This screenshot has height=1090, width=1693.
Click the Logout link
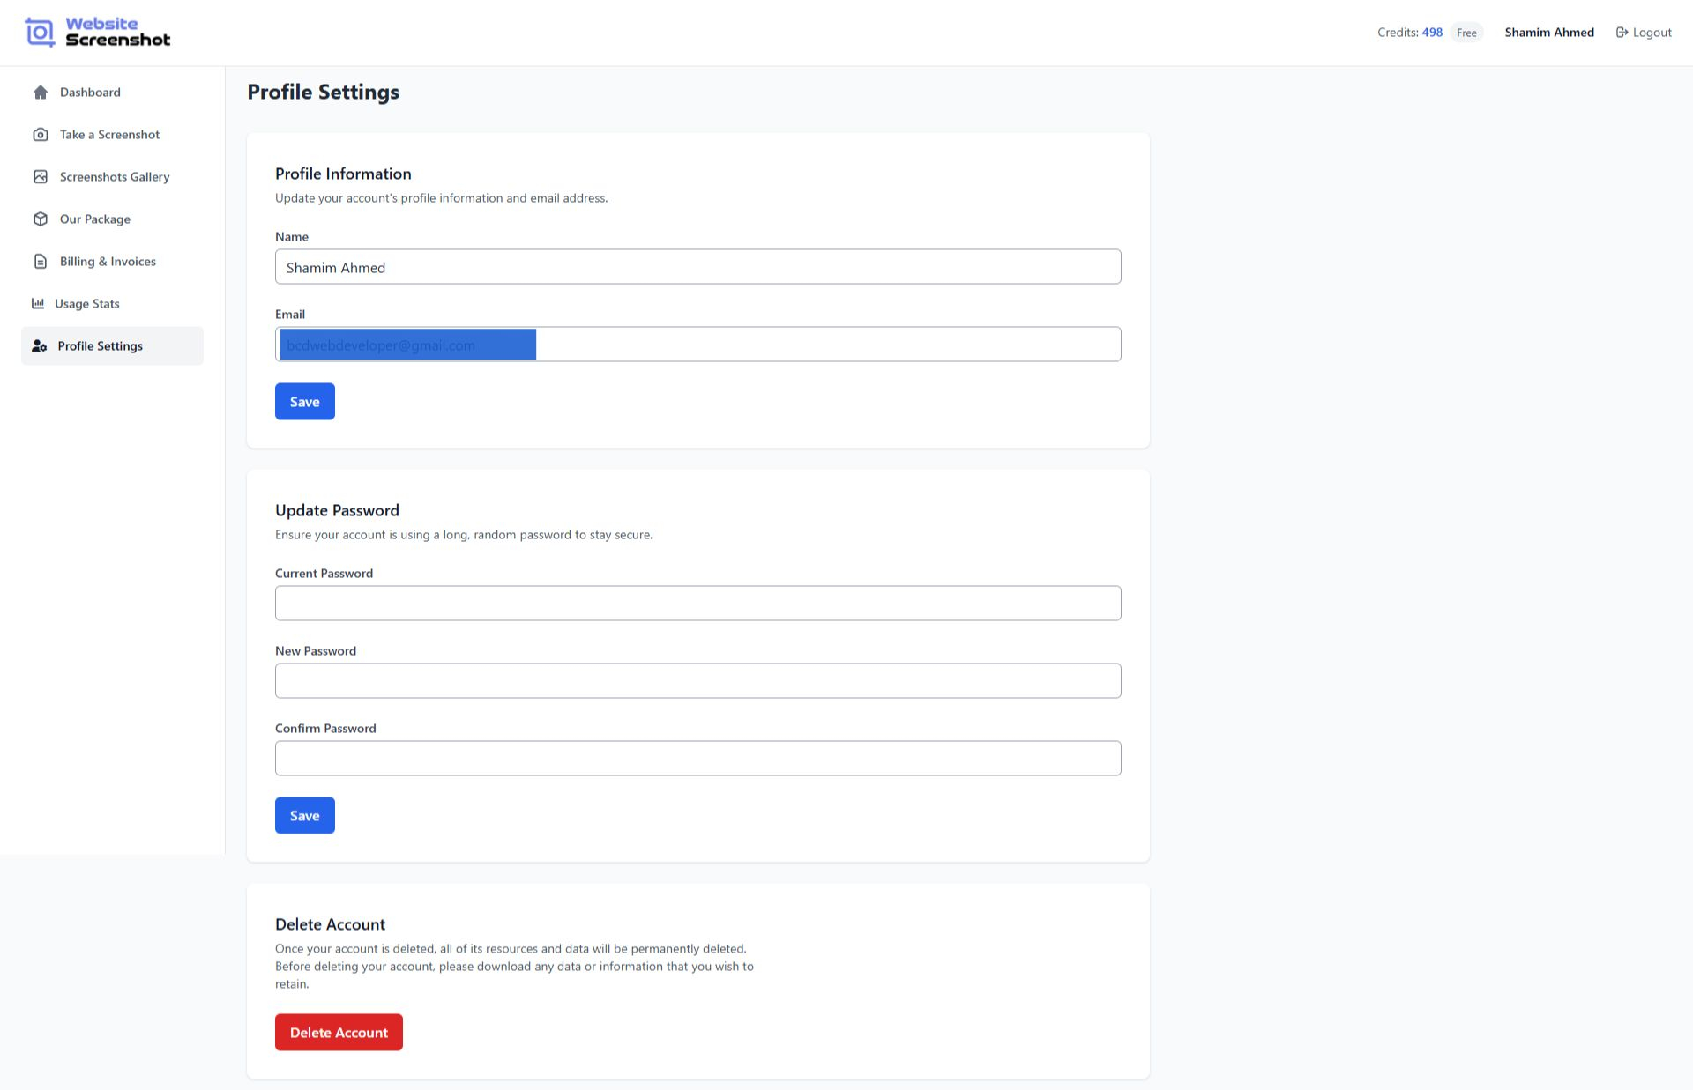click(1651, 32)
